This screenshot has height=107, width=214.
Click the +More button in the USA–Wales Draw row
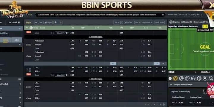click(x=60, y=75)
